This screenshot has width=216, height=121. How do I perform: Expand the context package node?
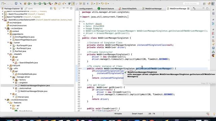[8, 31]
